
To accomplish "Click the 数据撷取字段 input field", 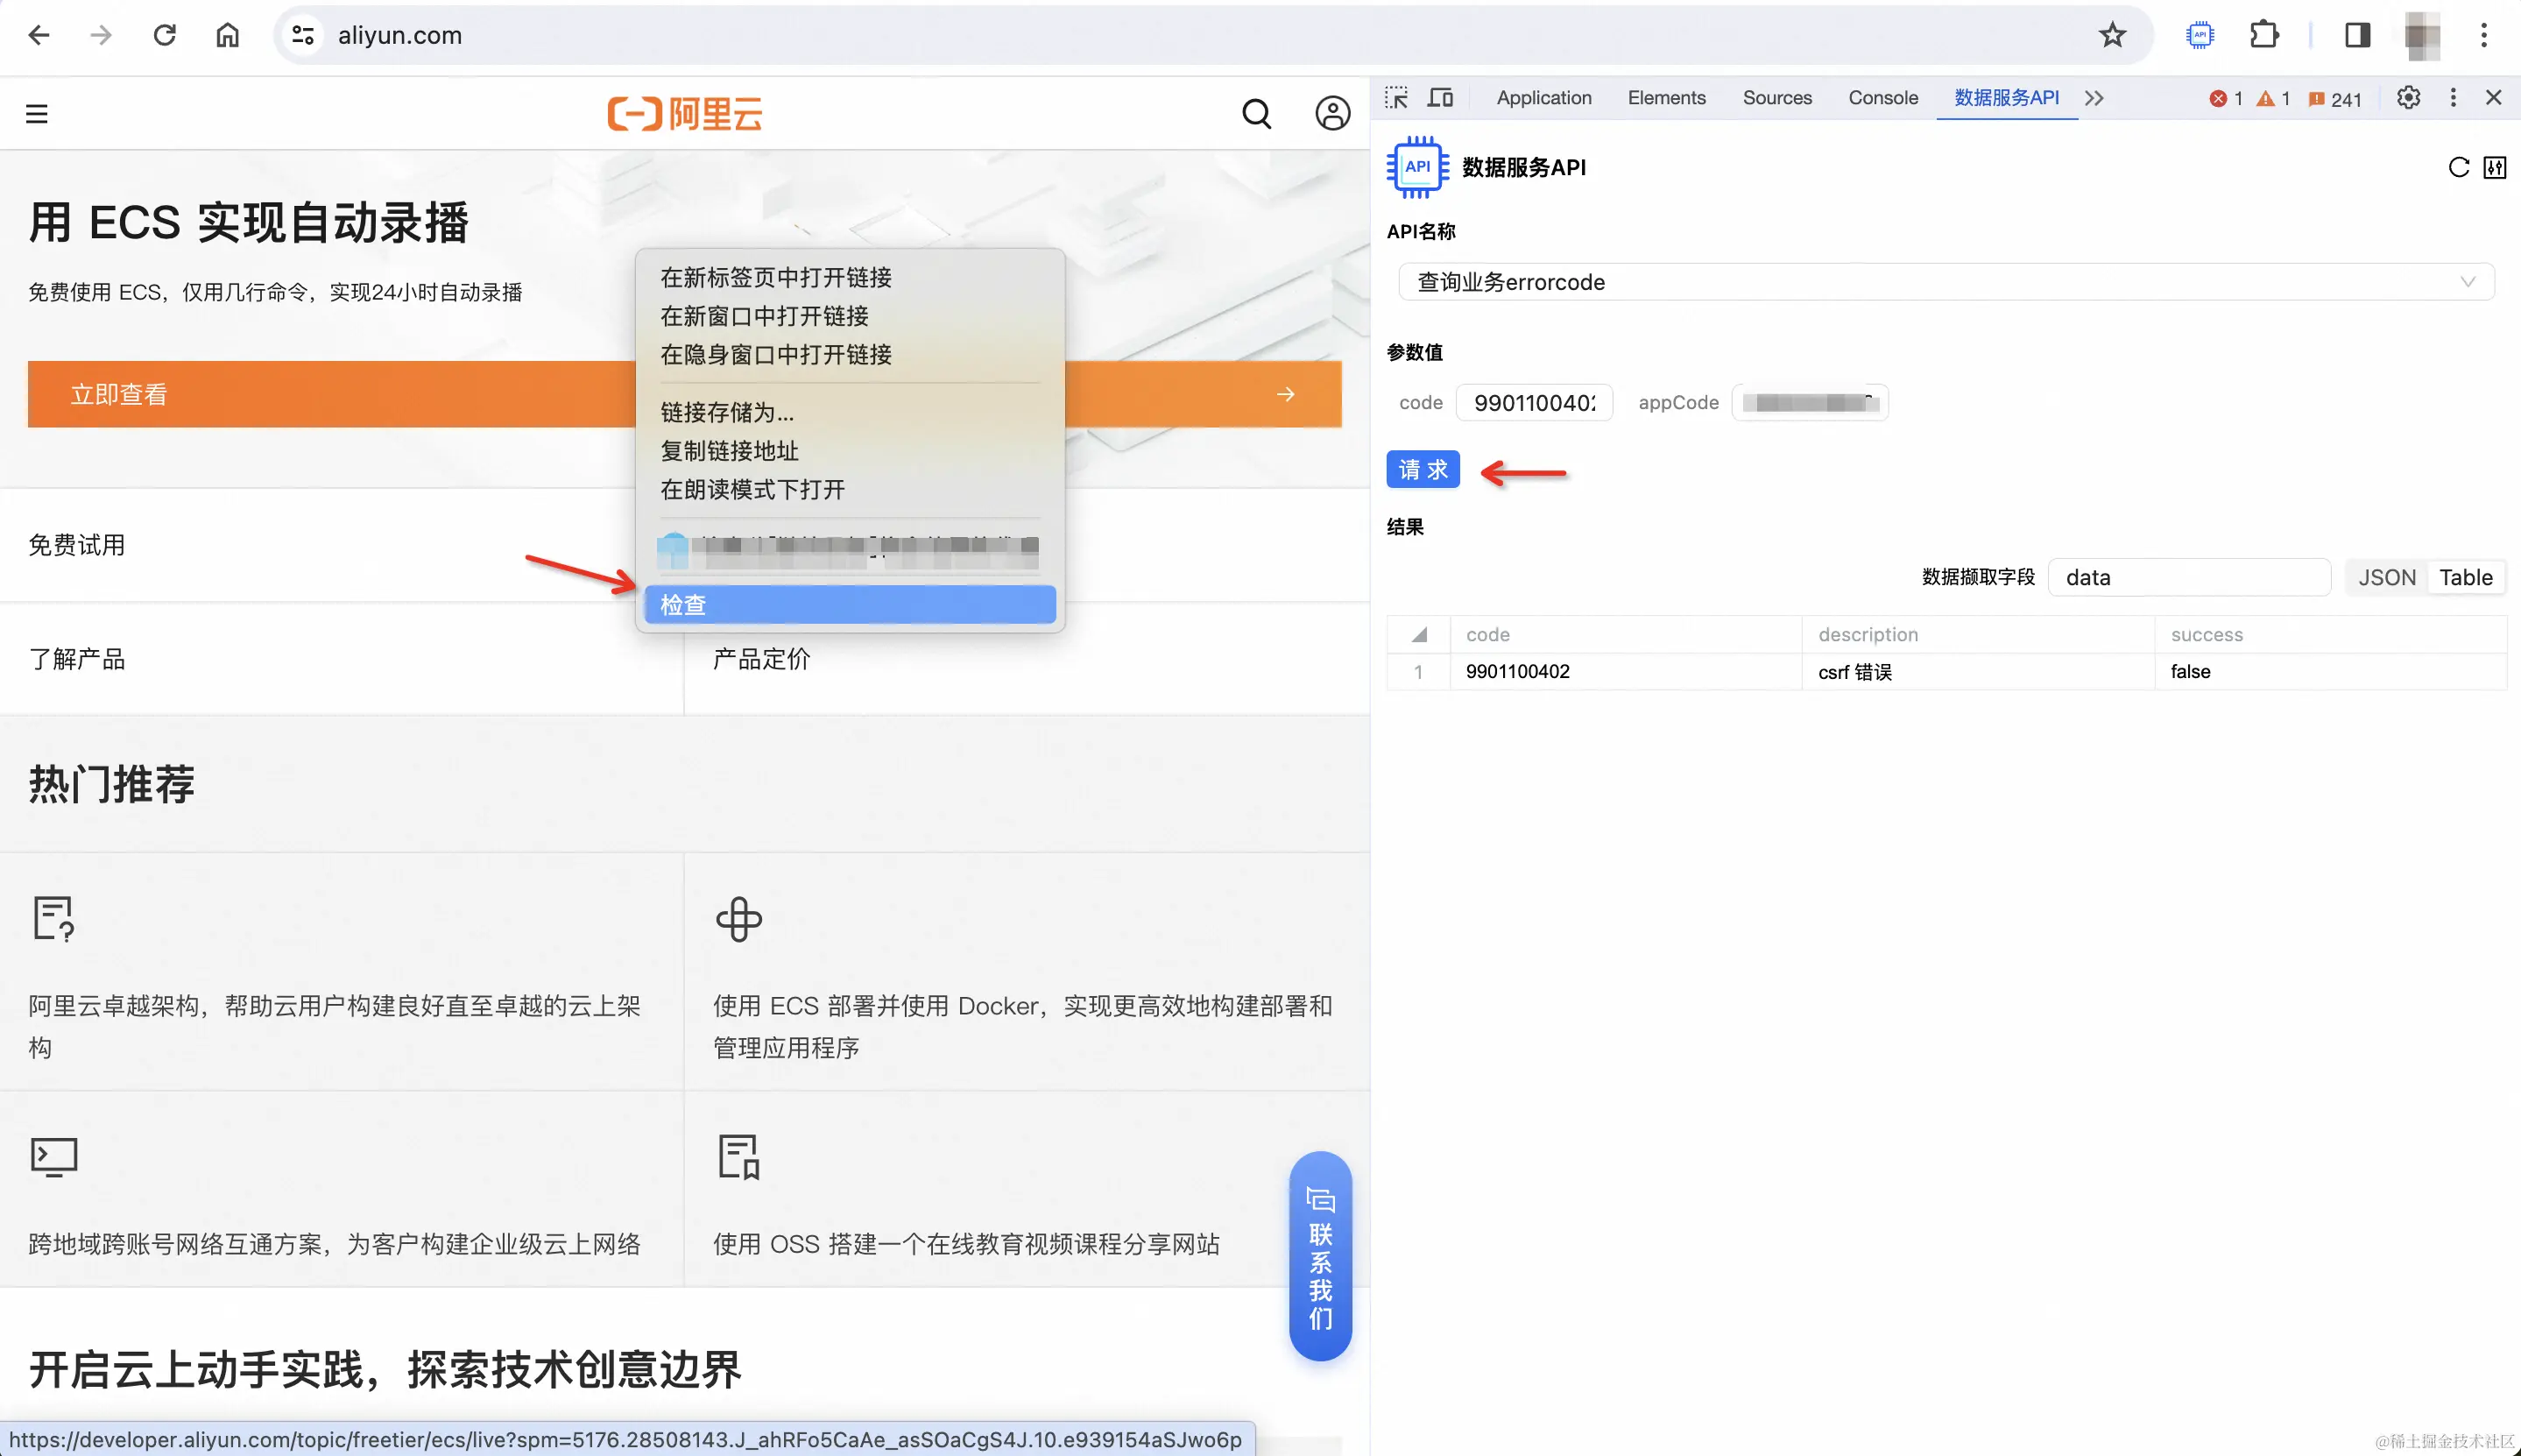I will tap(2189, 578).
